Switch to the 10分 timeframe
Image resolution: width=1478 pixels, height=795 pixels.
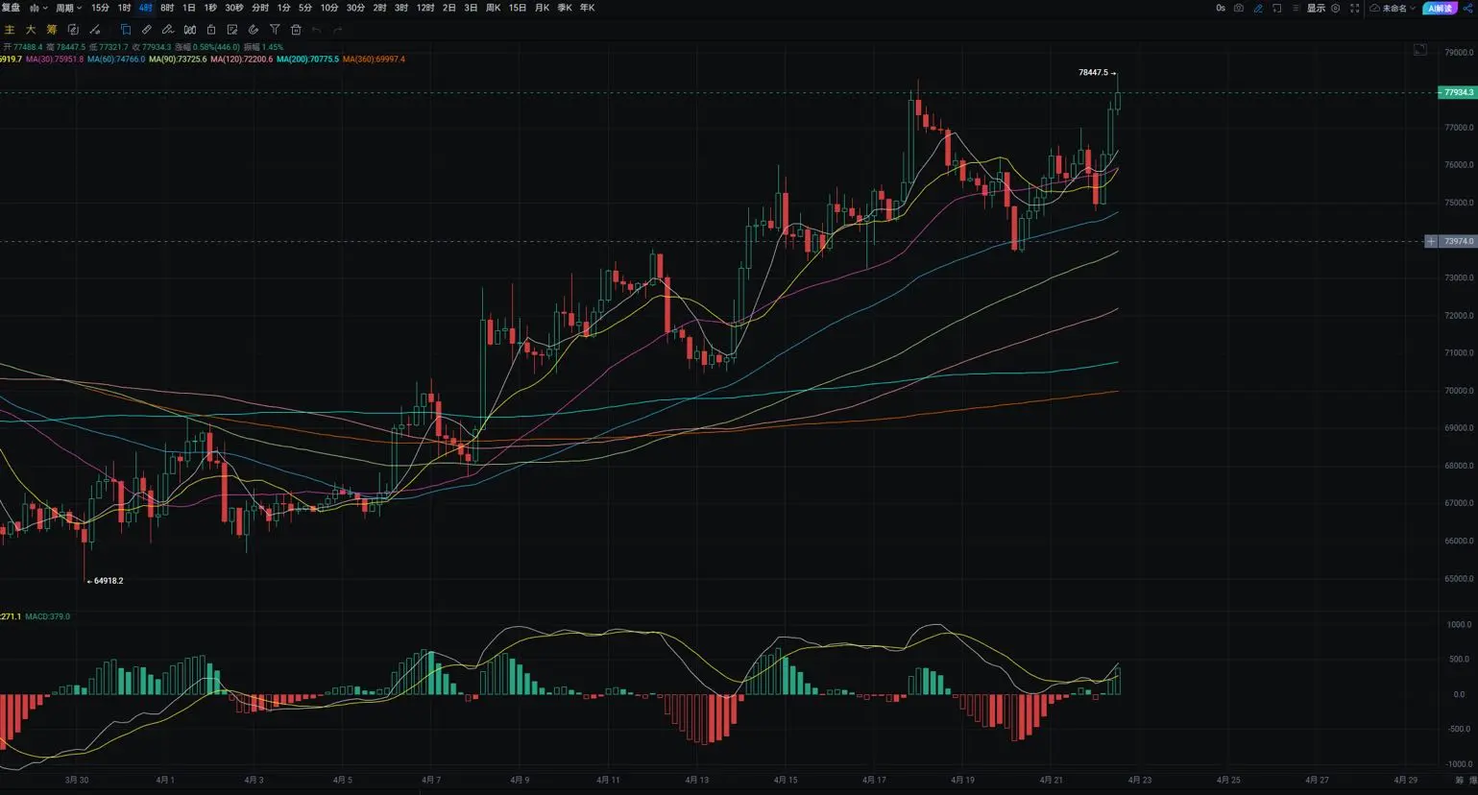click(x=329, y=8)
